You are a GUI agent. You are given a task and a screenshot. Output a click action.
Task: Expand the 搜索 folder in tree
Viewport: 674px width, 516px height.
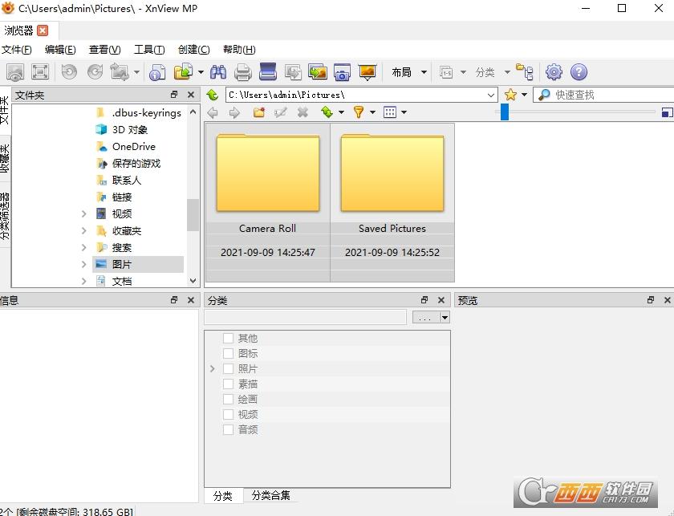pyautogui.click(x=83, y=248)
